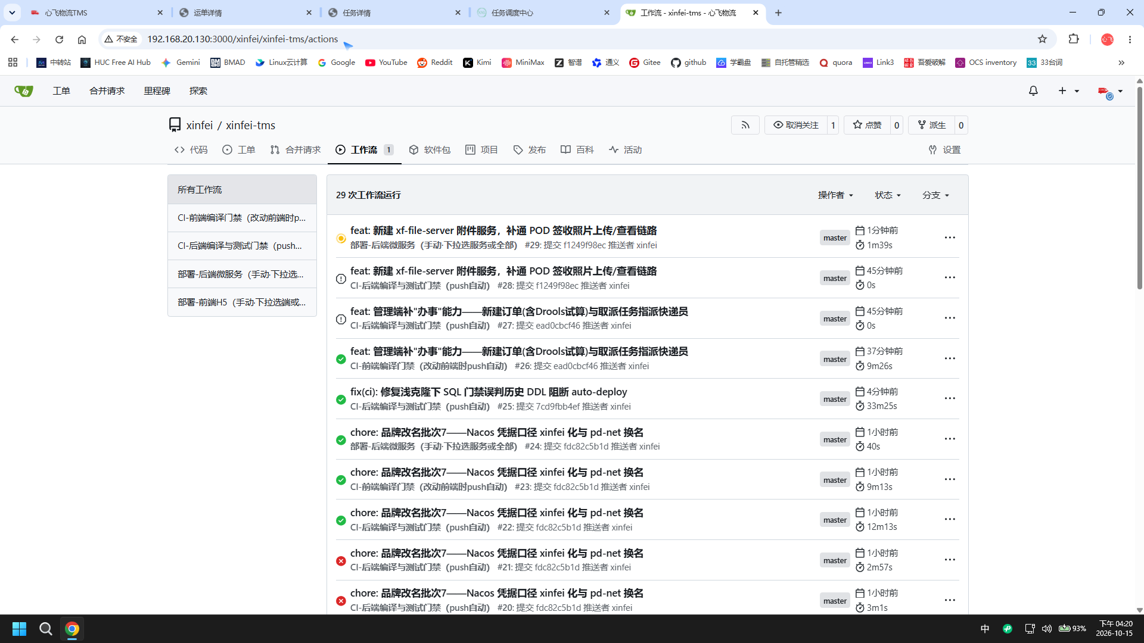Open the 发布 tab

(x=530, y=150)
